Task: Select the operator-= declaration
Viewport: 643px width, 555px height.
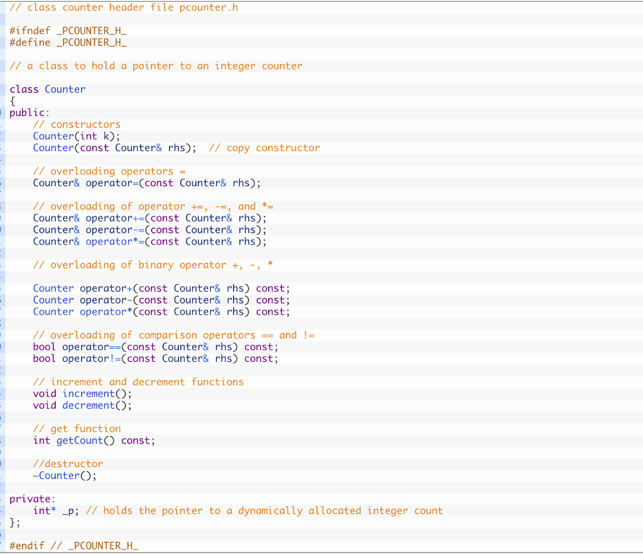Action: [x=149, y=230]
